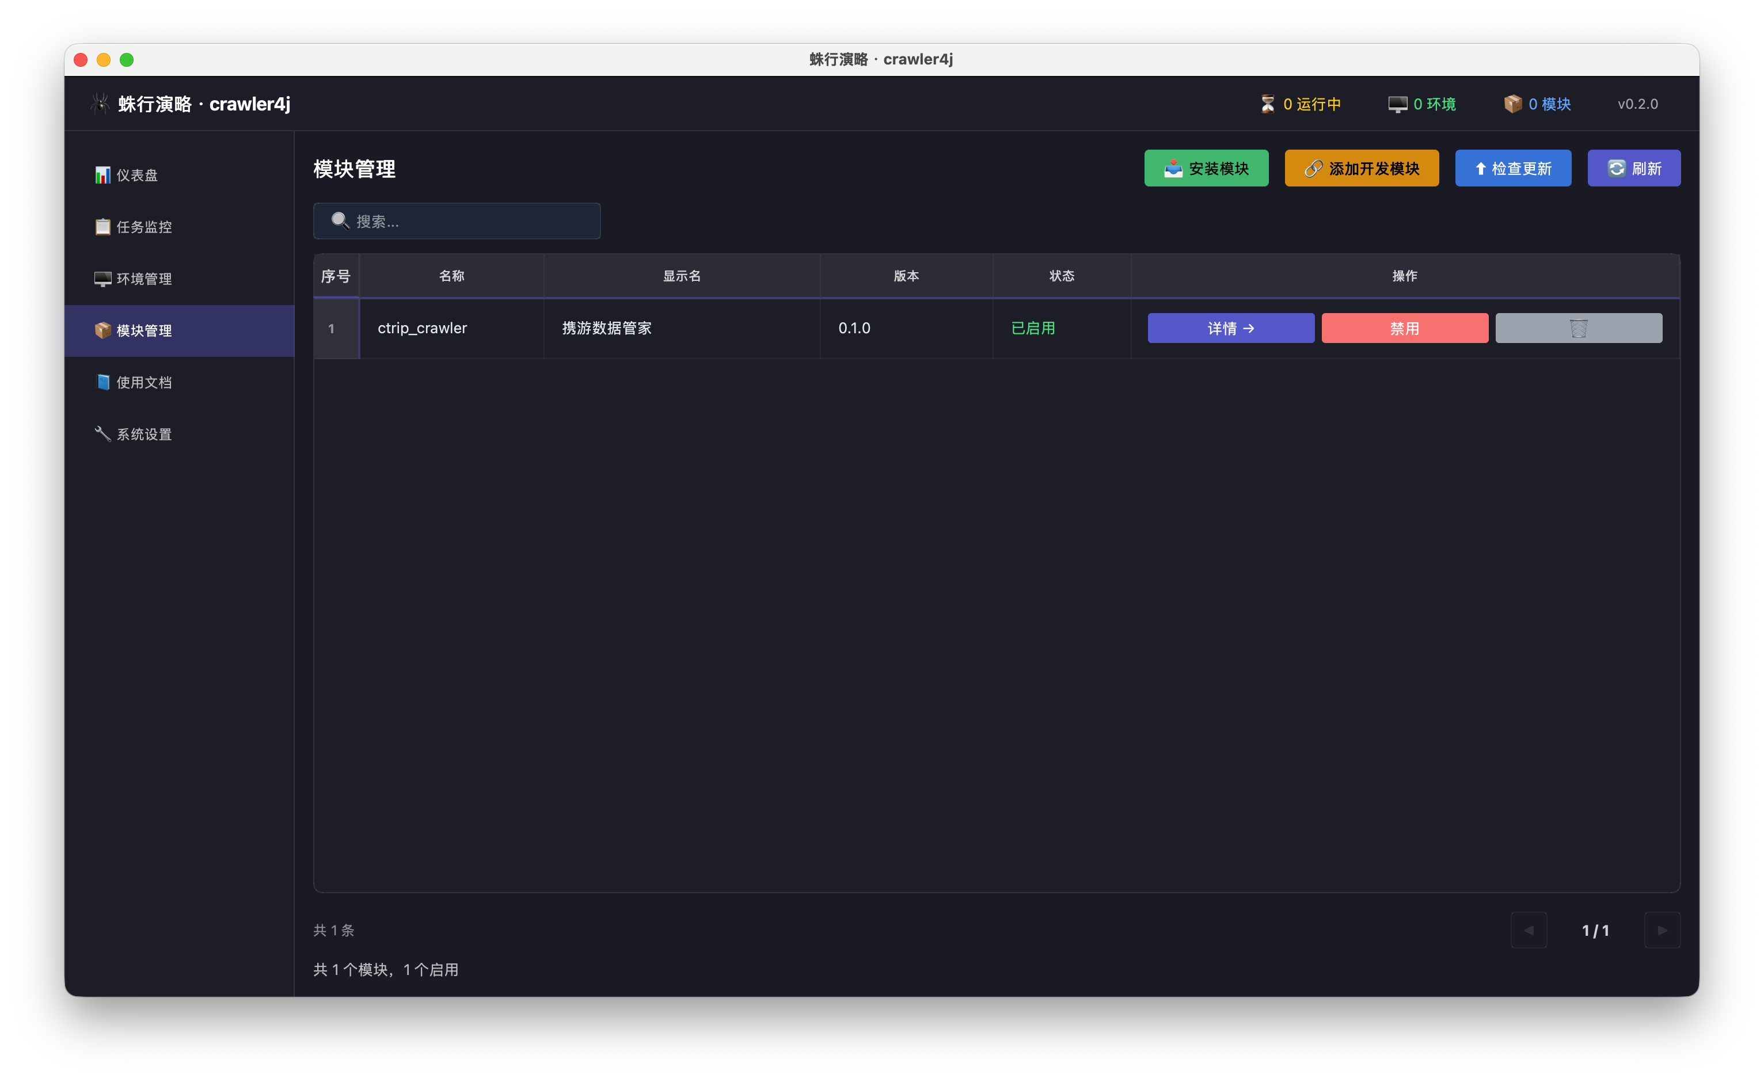Minimize the crawler4j window
Viewport: 1764px width, 1082px height.
tap(104, 59)
